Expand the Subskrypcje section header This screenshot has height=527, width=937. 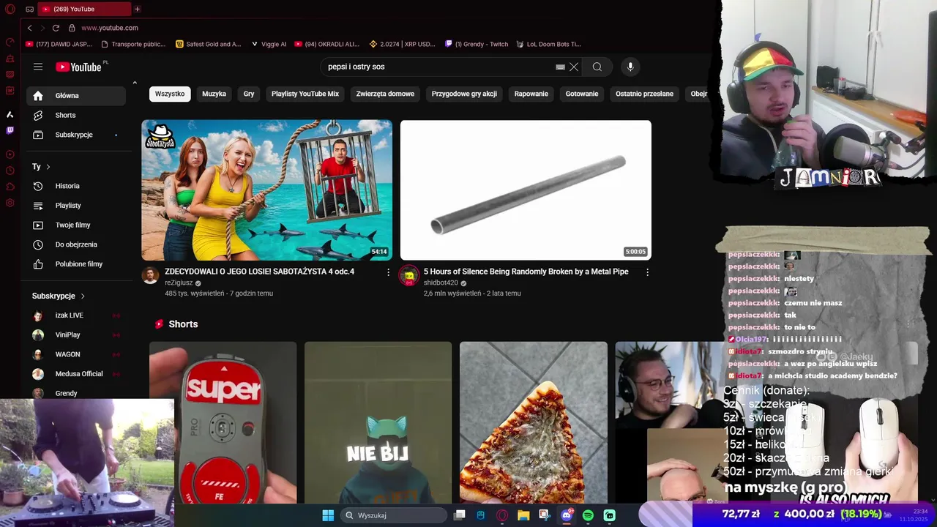[x=59, y=296]
